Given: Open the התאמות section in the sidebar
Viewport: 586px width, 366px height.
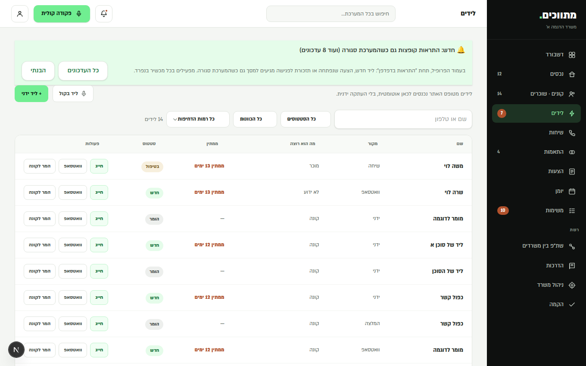Looking at the screenshot, I should click(x=536, y=152).
